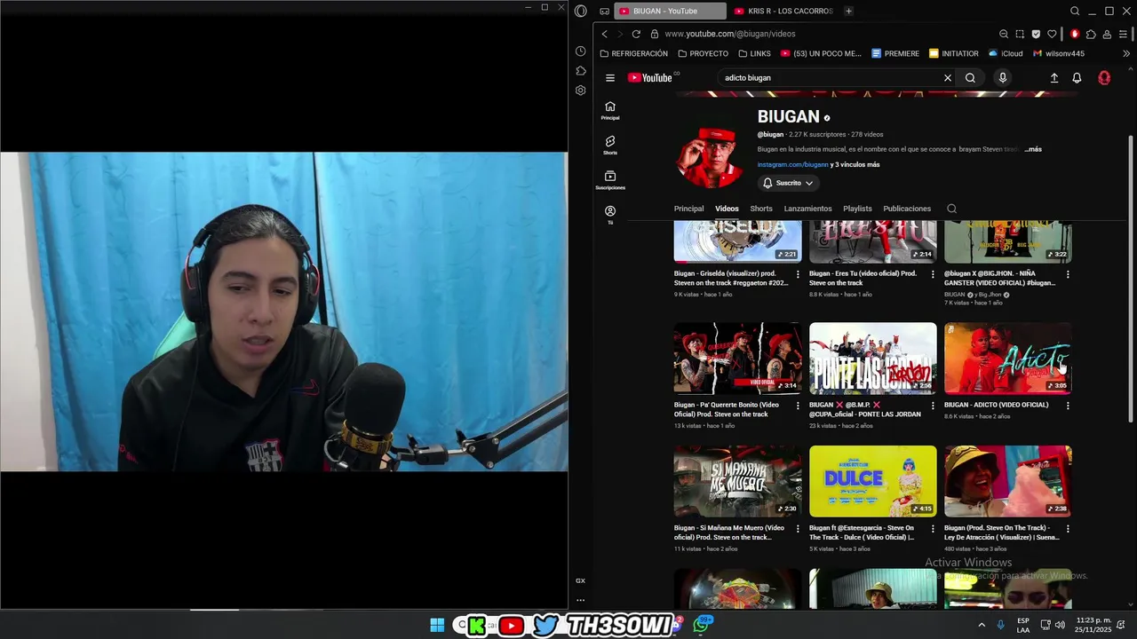Image resolution: width=1137 pixels, height=639 pixels.
Task: Go back to previous browser page
Action: 605,34
